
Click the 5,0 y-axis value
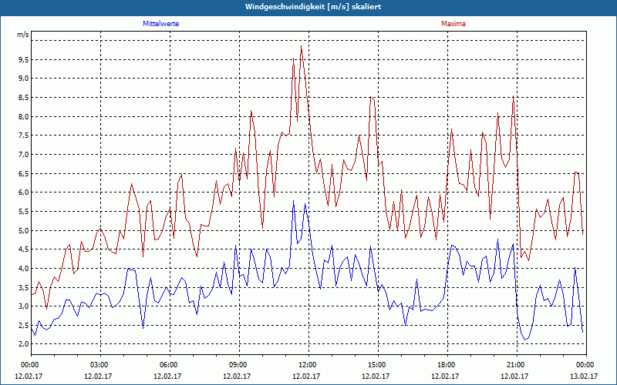23,230
